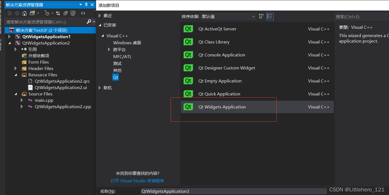Screen dimensions: 389x195
Task: Expand the main.cpp node
Action: (22, 100)
